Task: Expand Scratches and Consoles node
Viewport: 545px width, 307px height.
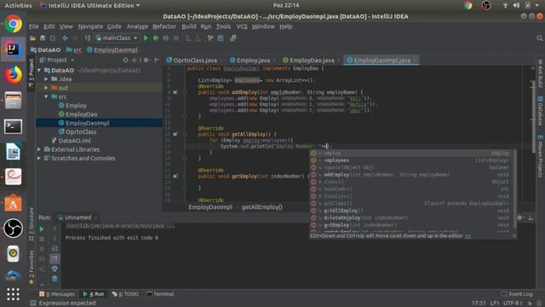Action: coord(39,158)
